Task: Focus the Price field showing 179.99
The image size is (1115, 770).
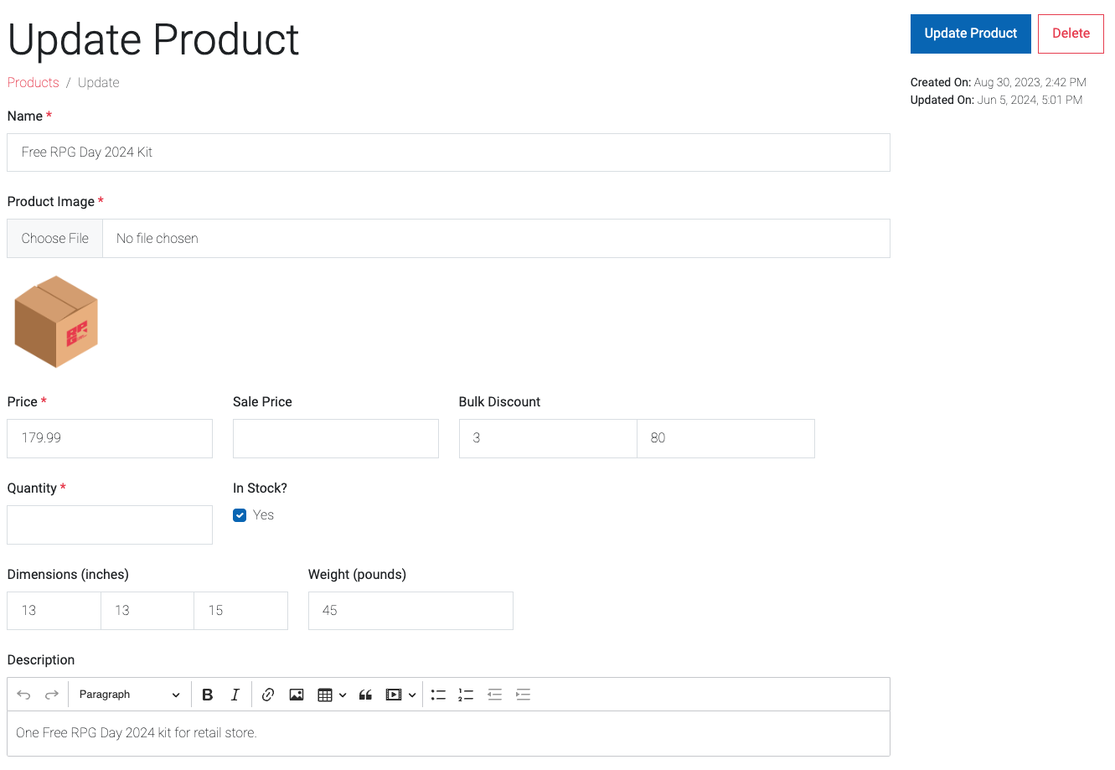Action: tap(110, 438)
